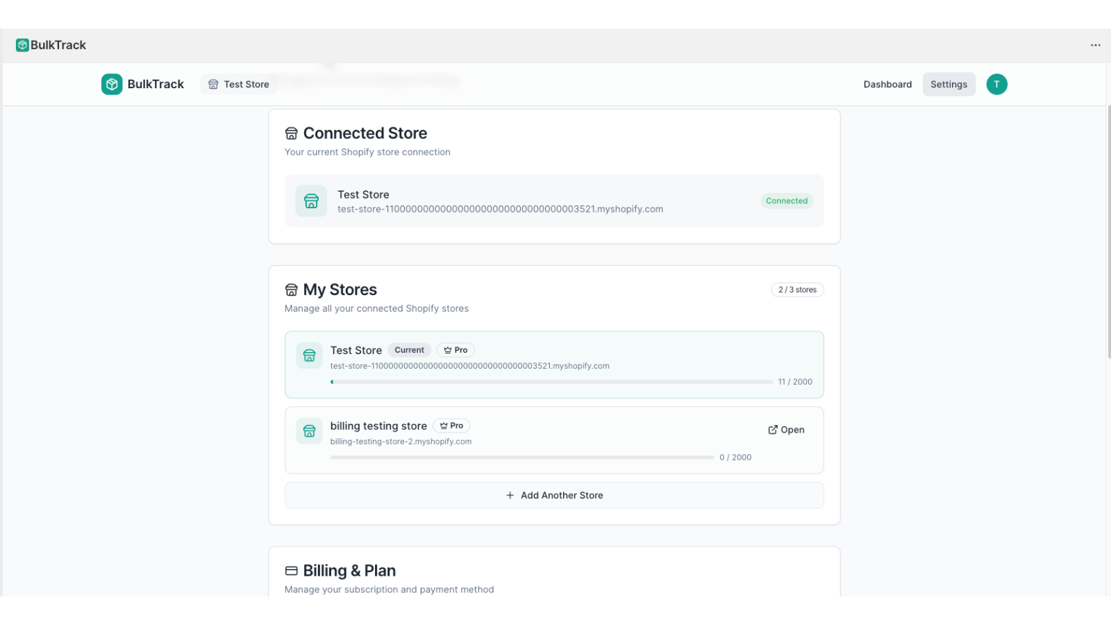Image resolution: width=1111 pixels, height=625 pixels.
Task: Select the Settings tab
Action: click(949, 84)
